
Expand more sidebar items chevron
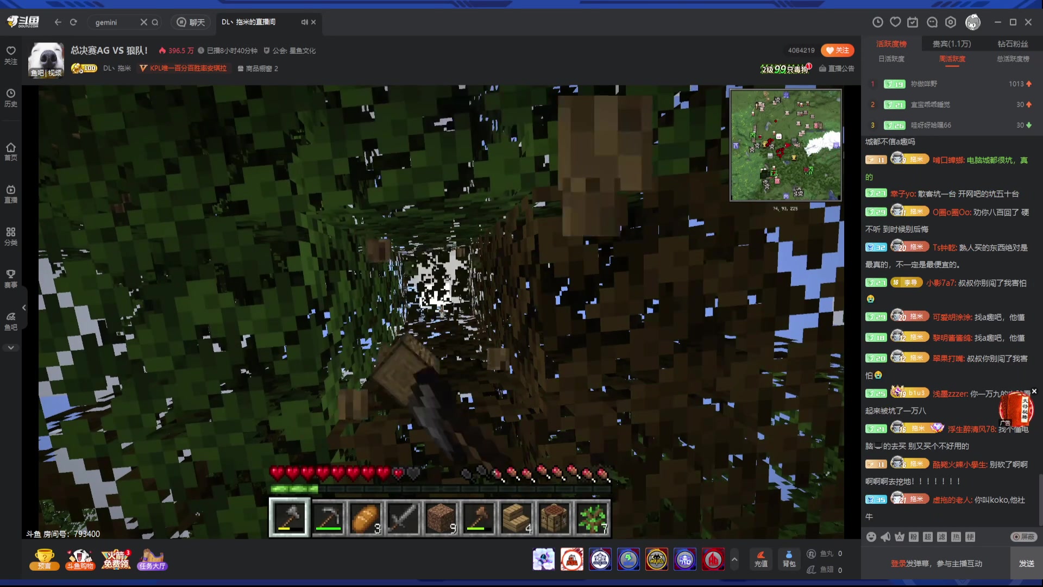pyautogui.click(x=11, y=348)
